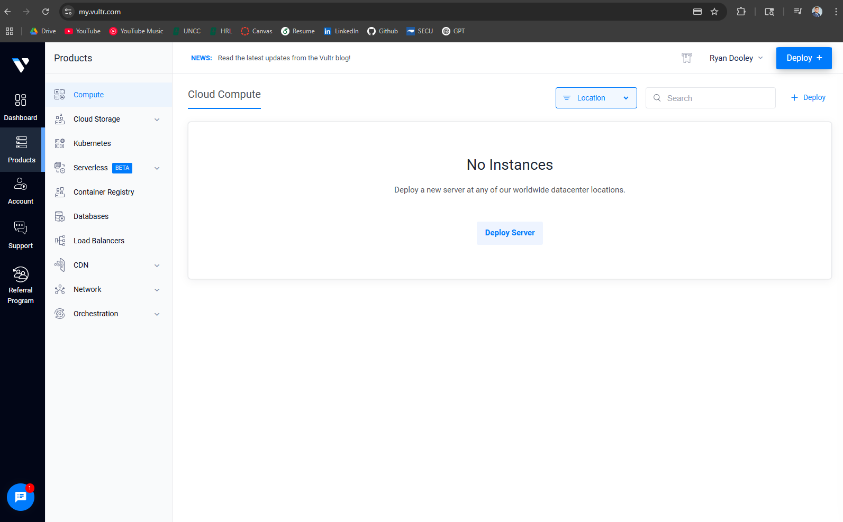This screenshot has width=843, height=522.
Task: Expand the Serverless chevron
Action: (157, 168)
